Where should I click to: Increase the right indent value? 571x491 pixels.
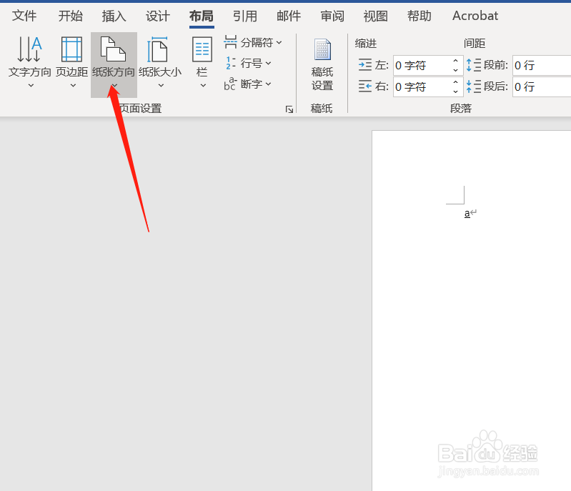tap(455, 82)
